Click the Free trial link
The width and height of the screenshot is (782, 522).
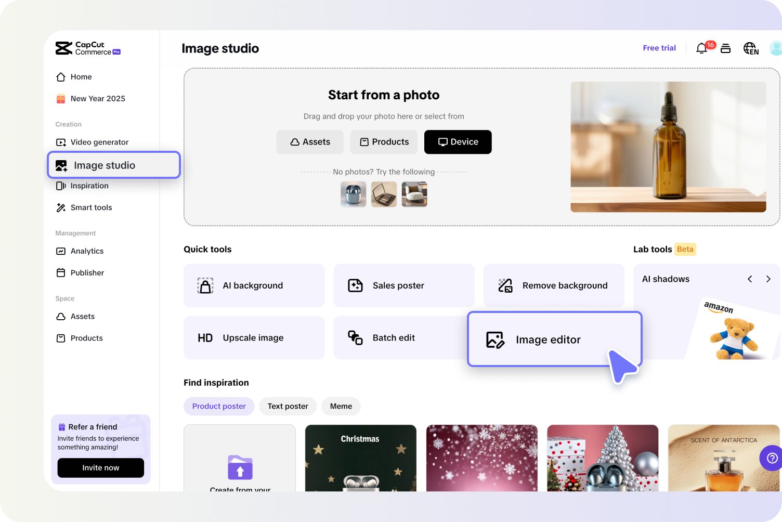pyautogui.click(x=659, y=48)
